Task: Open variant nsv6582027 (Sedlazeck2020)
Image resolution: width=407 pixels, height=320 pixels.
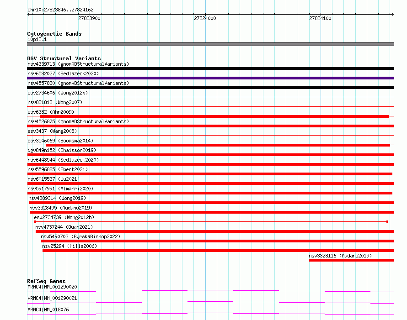Action: coord(63,73)
